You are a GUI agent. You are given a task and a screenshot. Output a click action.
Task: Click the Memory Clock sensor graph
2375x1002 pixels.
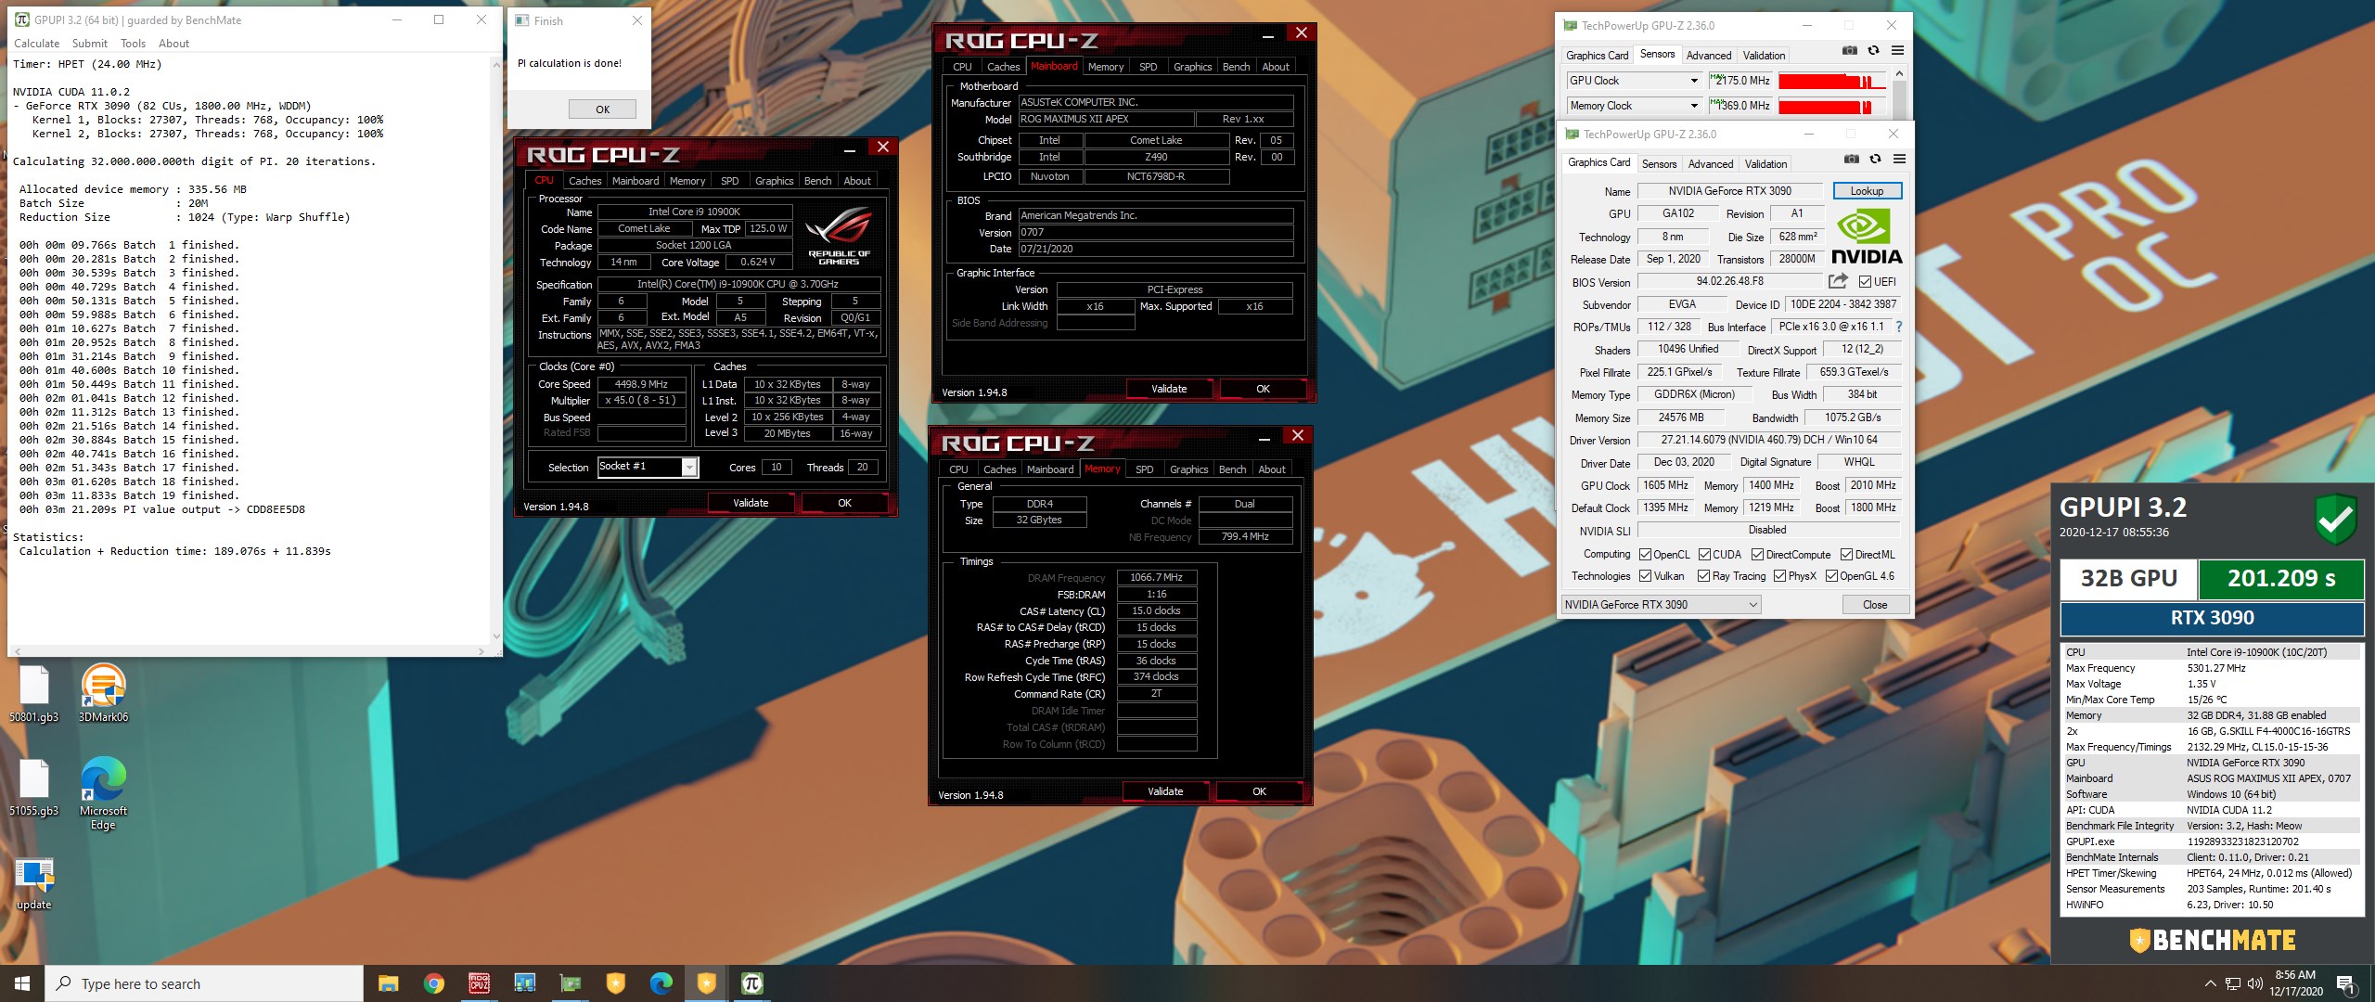pos(1832,106)
